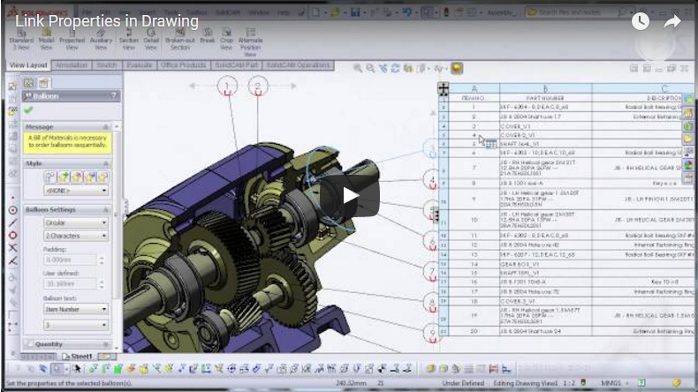Open the second PropertyManager panel tab icon
Image resolution: width=698 pixels, height=392 pixels.
coord(43,83)
